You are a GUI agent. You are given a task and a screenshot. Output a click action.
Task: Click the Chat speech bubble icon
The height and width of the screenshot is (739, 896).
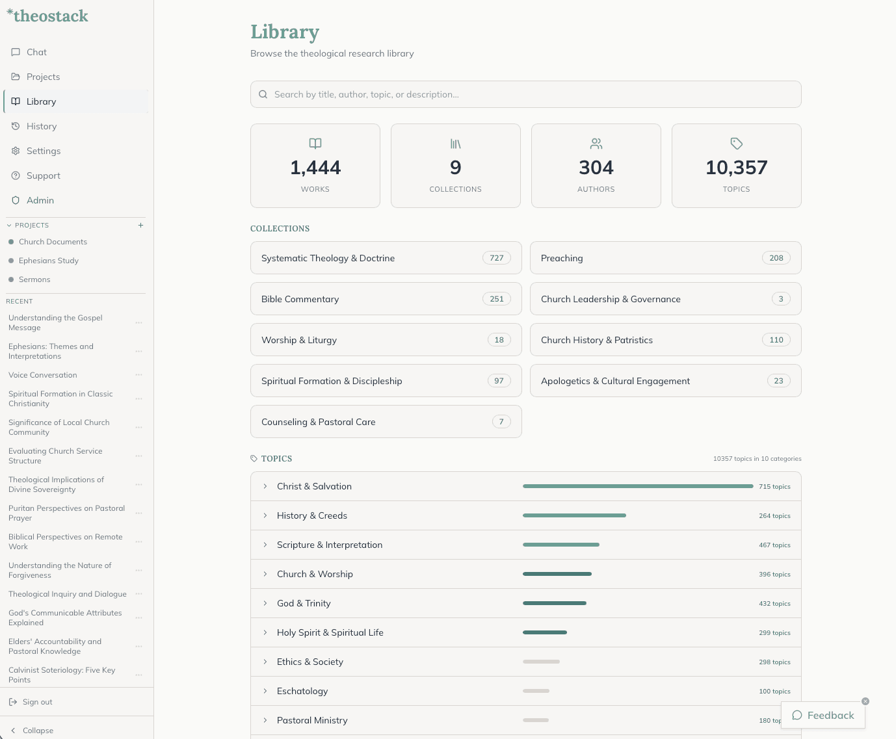tap(16, 52)
